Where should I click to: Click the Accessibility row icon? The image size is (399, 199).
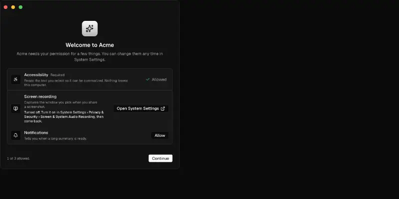point(15,80)
